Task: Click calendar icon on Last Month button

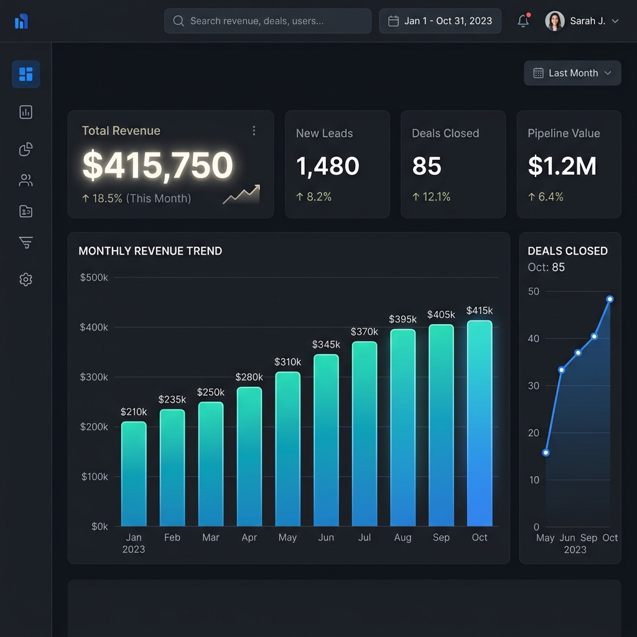Action: click(x=538, y=73)
